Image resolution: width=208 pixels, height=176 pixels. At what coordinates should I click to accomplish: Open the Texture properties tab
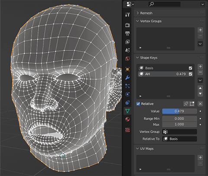tap(127, 130)
